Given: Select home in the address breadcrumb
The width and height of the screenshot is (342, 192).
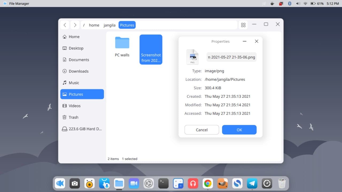Looking at the screenshot, I should tap(94, 25).
